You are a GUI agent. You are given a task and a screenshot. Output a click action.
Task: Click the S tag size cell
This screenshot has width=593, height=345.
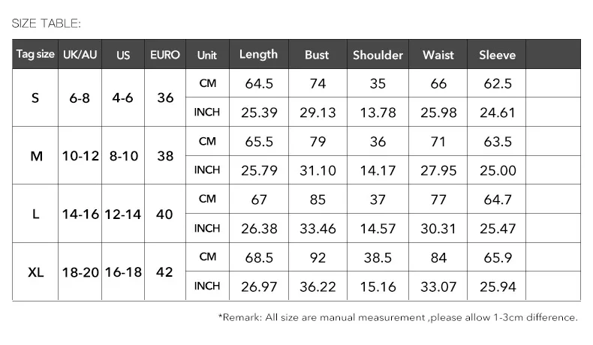point(35,98)
